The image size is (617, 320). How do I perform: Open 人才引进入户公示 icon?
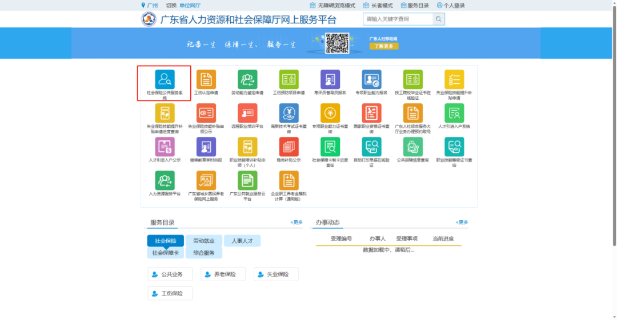coord(165,147)
